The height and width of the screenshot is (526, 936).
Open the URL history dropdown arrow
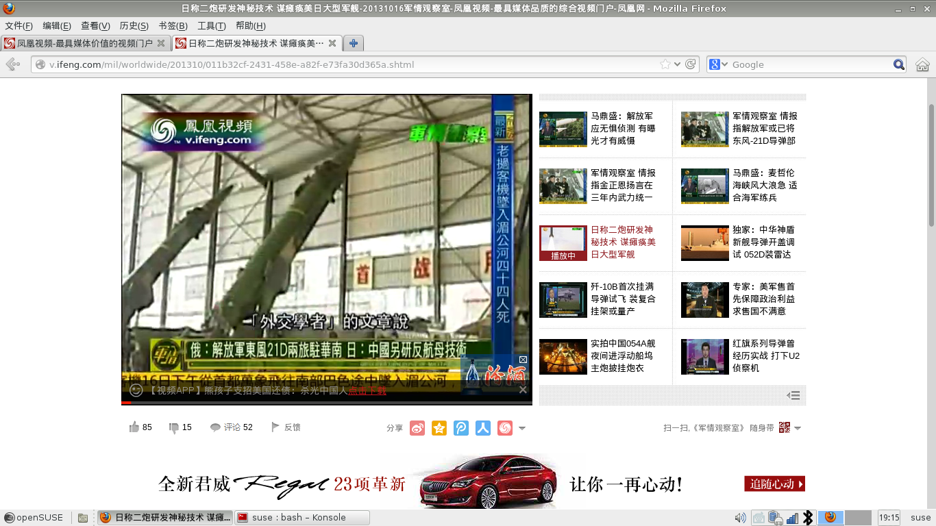pyautogui.click(x=678, y=64)
